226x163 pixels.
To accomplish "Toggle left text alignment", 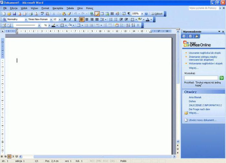I will click(x=82, y=19).
